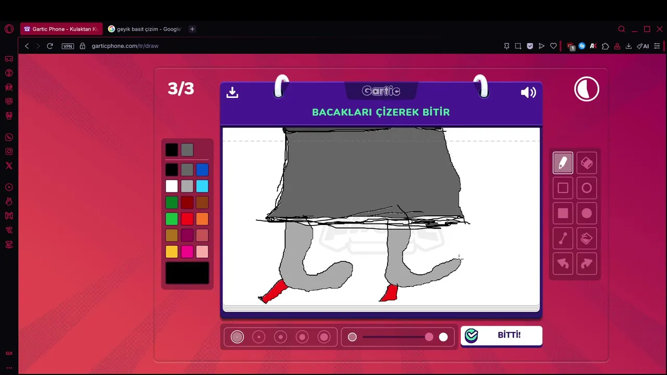
Task: Click the pinboard pin icon
Action: pos(507,46)
